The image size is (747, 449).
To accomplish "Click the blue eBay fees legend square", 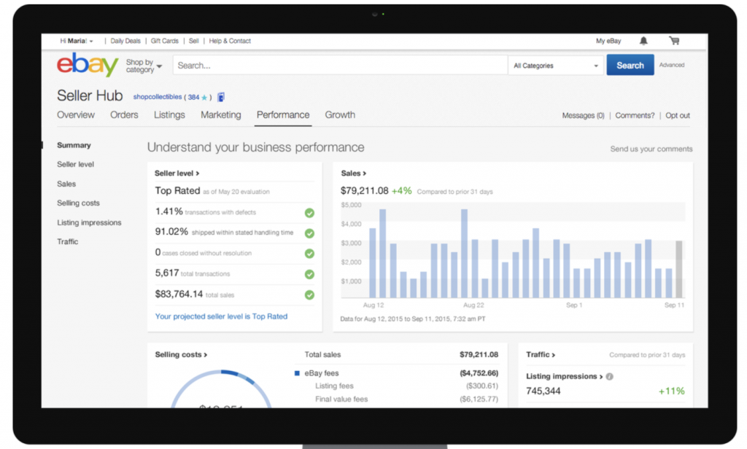I will click(x=298, y=373).
